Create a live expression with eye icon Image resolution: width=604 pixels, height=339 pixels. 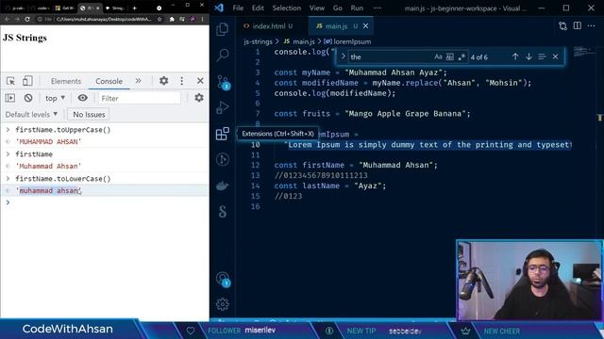(x=82, y=98)
